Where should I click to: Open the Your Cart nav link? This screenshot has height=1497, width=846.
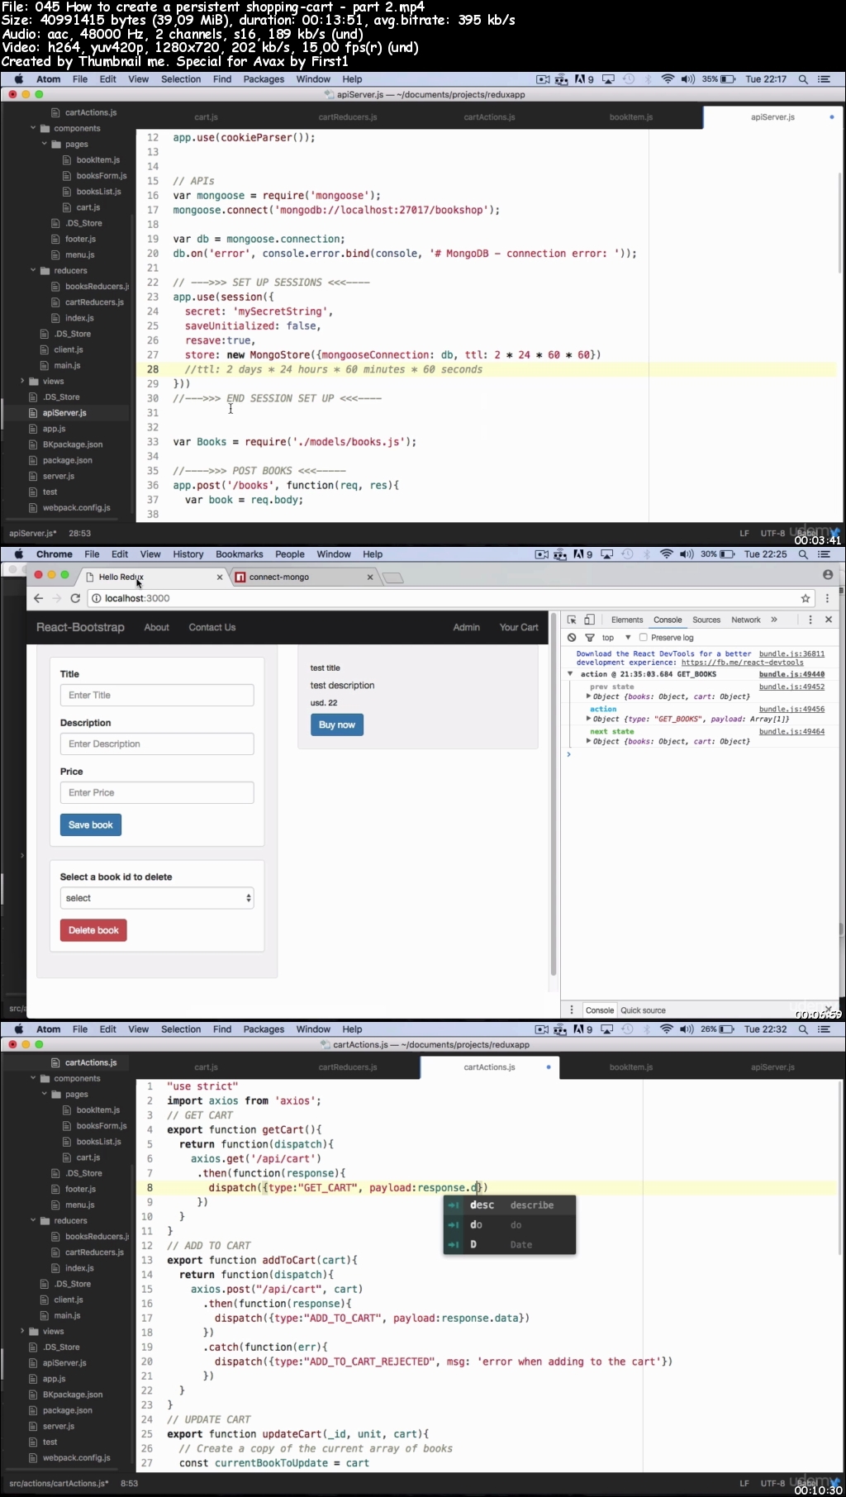pyautogui.click(x=519, y=627)
